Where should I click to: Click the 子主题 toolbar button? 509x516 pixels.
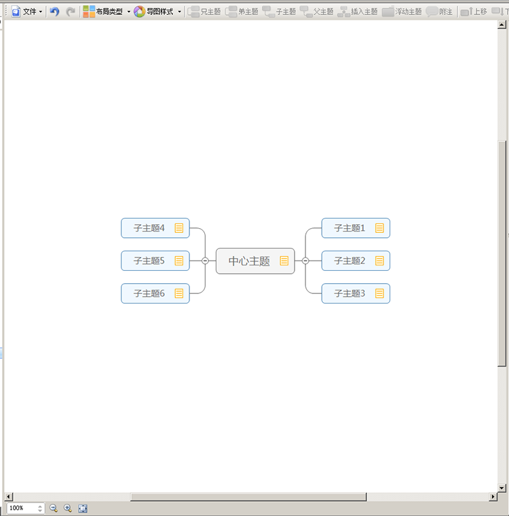click(x=279, y=12)
